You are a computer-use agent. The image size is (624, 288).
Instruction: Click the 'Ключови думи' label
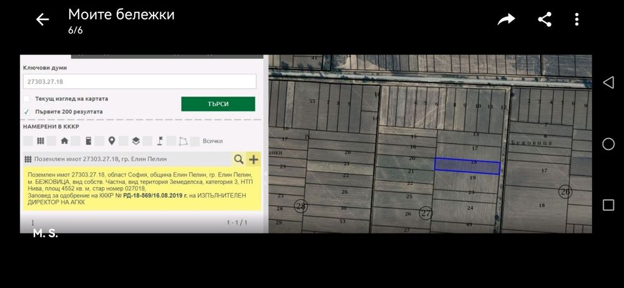45,68
